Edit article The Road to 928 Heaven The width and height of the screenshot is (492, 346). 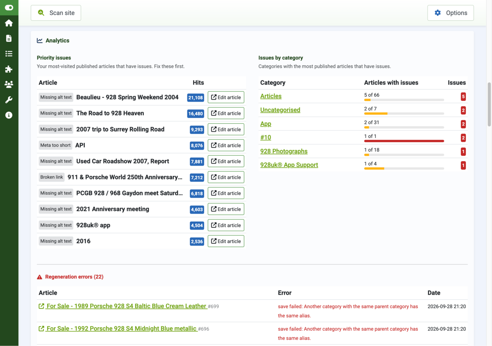[x=226, y=113]
